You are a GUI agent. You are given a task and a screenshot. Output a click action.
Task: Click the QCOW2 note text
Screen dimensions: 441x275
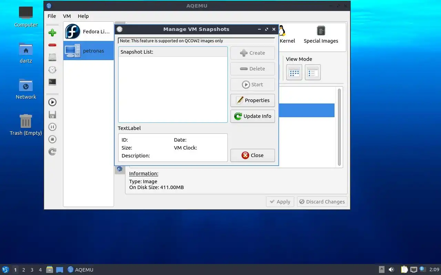[x=171, y=41]
